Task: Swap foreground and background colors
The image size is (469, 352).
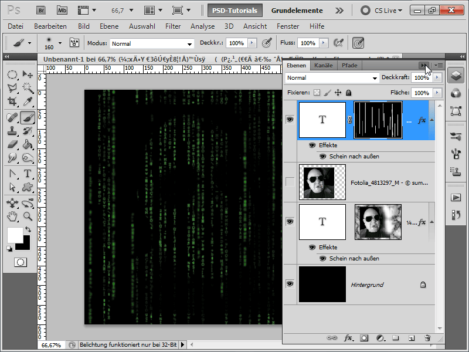Action: [x=28, y=229]
